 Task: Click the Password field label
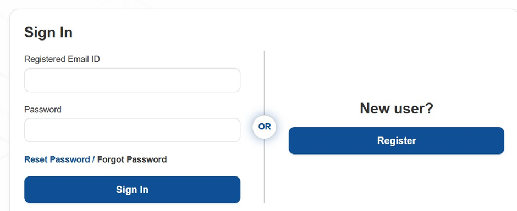pos(43,110)
